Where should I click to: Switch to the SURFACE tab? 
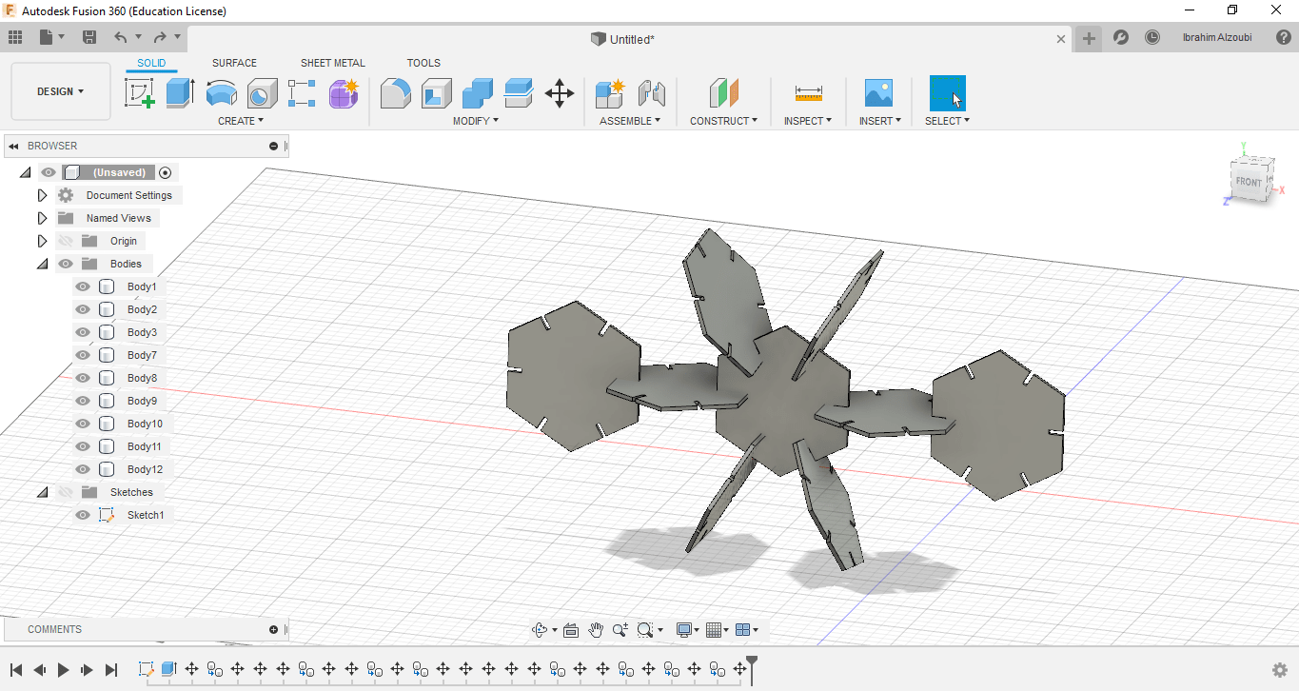[234, 63]
